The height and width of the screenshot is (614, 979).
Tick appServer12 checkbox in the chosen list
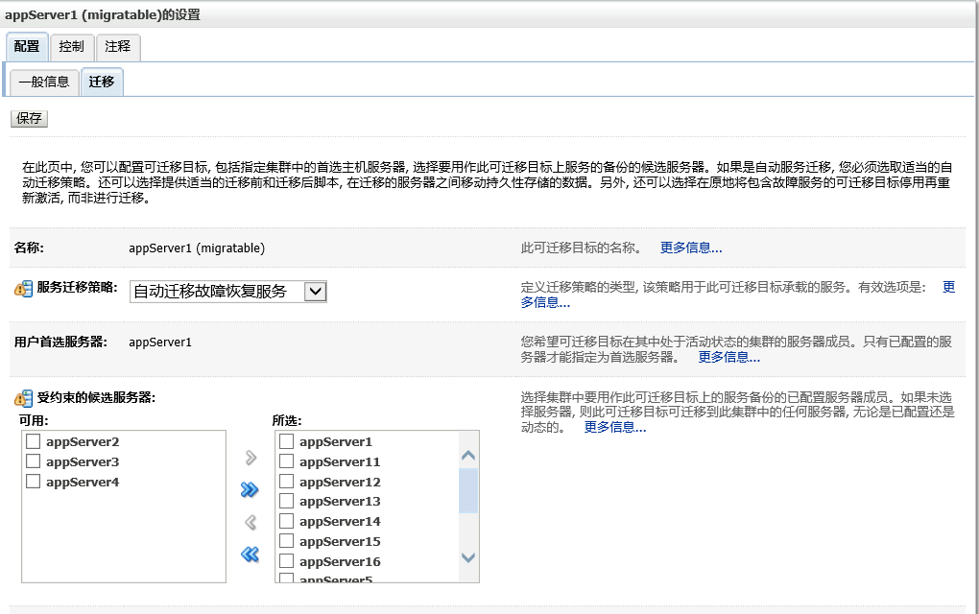(287, 481)
